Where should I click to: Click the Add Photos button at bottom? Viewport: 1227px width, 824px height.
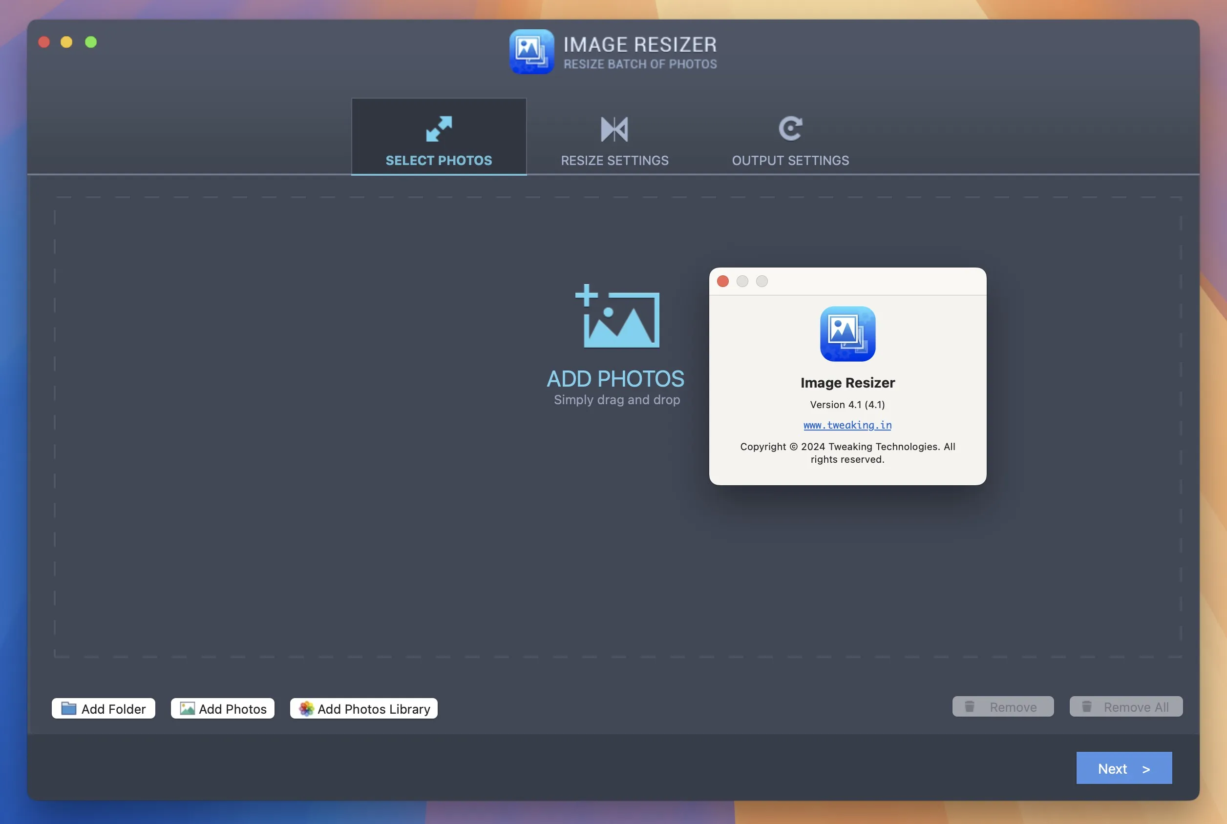point(223,708)
